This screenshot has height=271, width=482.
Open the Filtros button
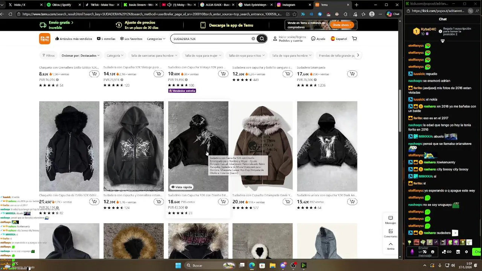49,55
